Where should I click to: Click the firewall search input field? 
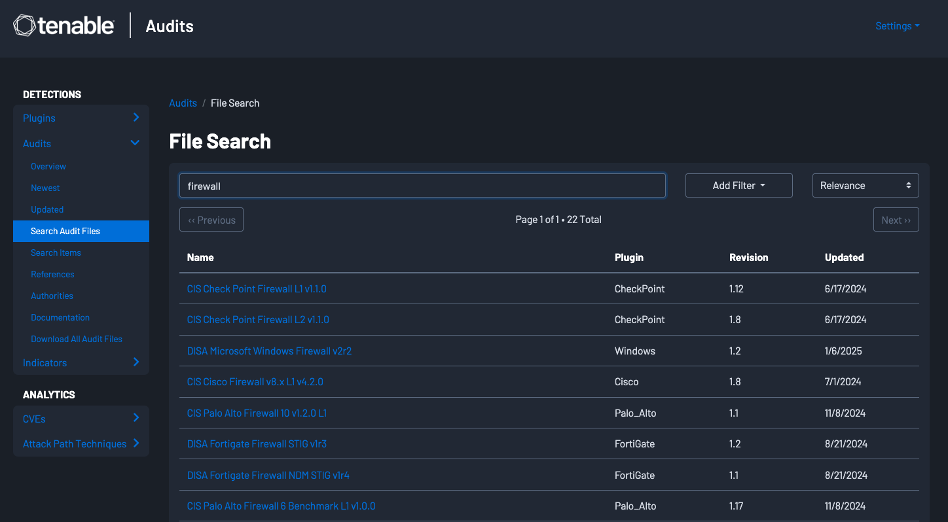point(422,186)
